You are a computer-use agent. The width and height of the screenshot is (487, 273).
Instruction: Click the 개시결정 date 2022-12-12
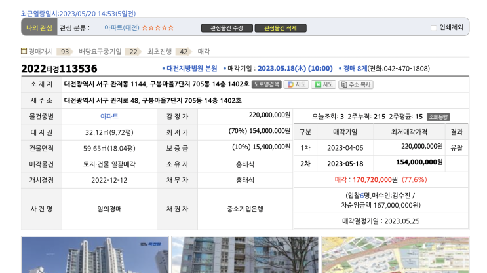point(109,180)
